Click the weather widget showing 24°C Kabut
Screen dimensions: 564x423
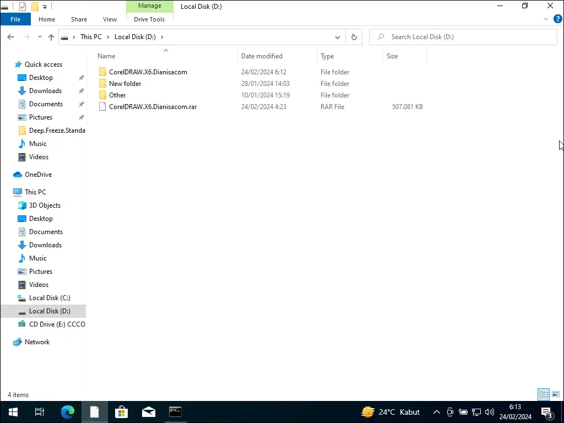click(391, 411)
